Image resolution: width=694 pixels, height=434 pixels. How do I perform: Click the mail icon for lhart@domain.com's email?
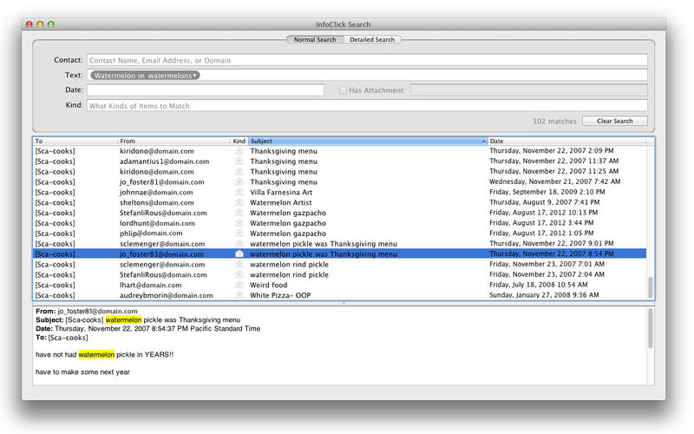239,285
